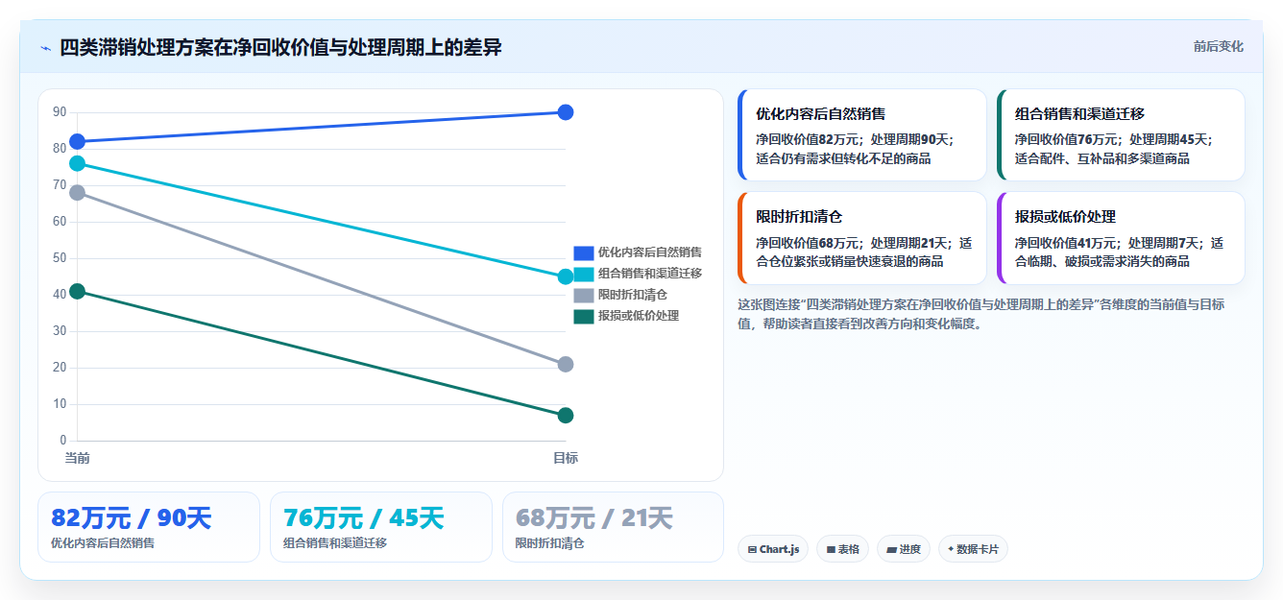Click the dashboard title 四类滞销处理方案…差异
Image resolution: width=1283 pixels, height=600 pixels.
pyautogui.click(x=280, y=47)
